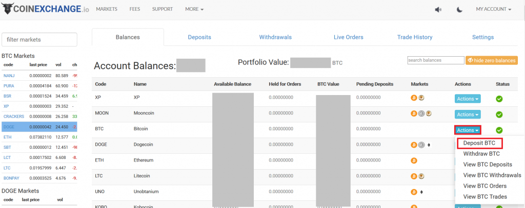
Task: Select the Unobtanium name cell
Action: pyautogui.click(x=146, y=192)
